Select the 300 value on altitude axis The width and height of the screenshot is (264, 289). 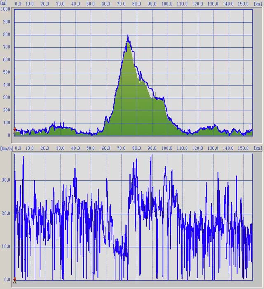coord(7,97)
